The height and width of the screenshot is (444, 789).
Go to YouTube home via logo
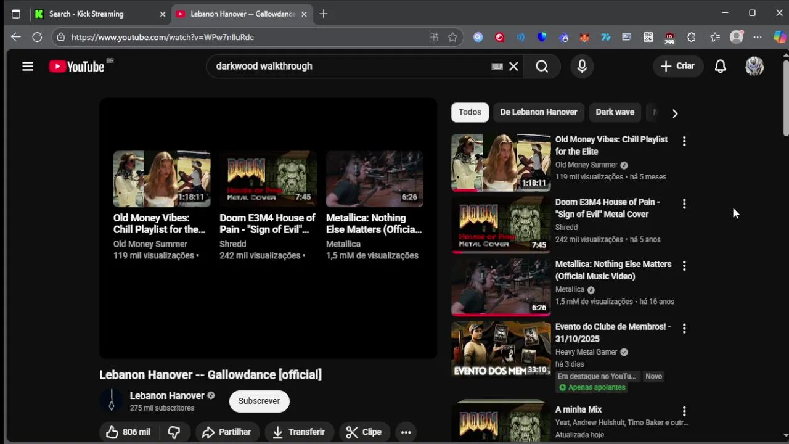coord(76,67)
